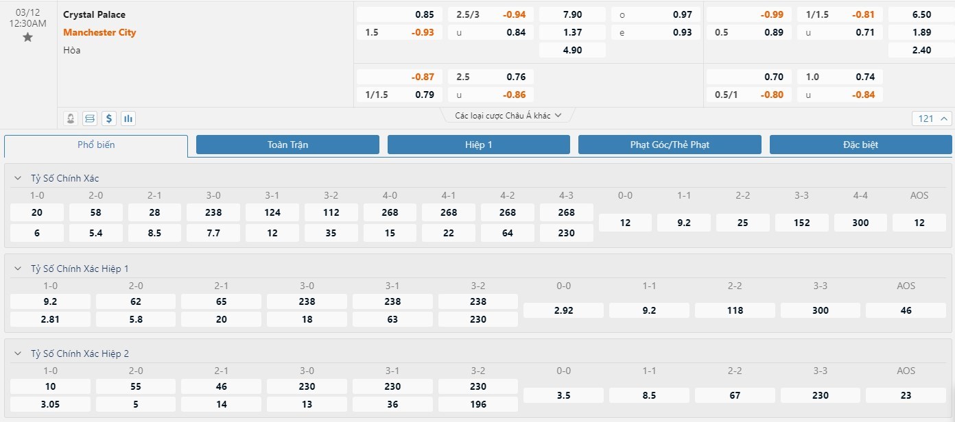Click the person avatar icon below the teams
Screen dimensions: 955x422
coord(70,119)
